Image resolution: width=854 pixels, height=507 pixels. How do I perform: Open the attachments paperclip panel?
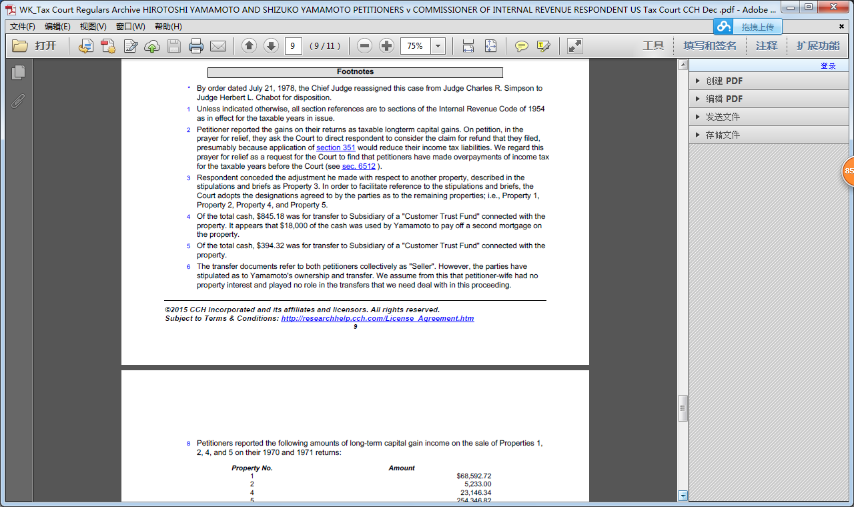pos(18,101)
